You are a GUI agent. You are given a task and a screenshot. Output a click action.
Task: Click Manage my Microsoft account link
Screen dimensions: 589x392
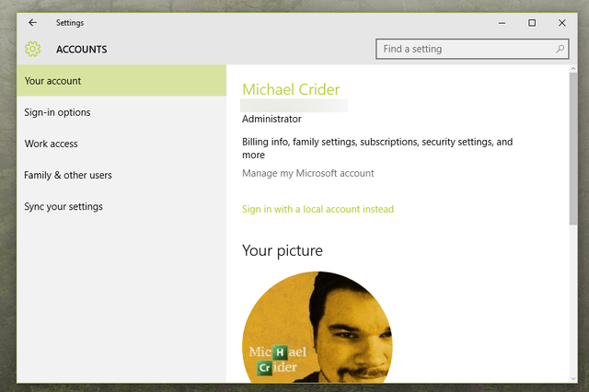tap(308, 173)
